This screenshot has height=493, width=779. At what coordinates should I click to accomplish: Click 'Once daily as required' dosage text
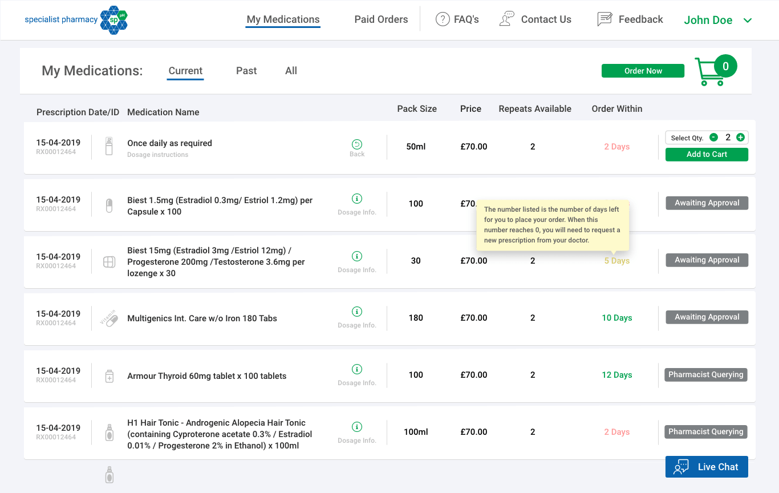169,143
